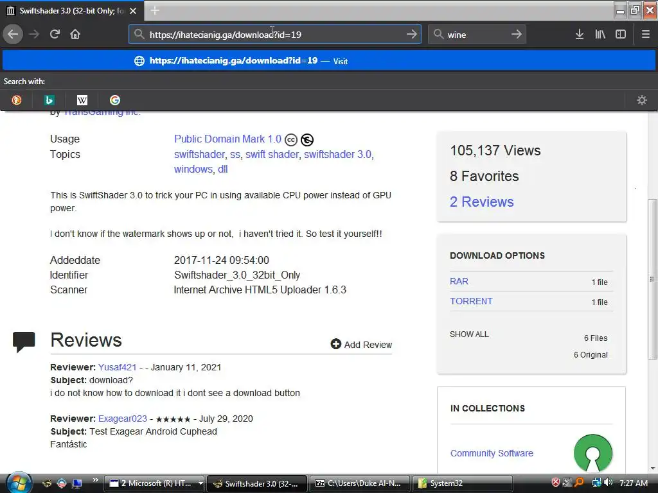This screenshot has width=658, height=493.
Task: Visit the suggested ihatecianig.ga URL
Action: point(328,61)
